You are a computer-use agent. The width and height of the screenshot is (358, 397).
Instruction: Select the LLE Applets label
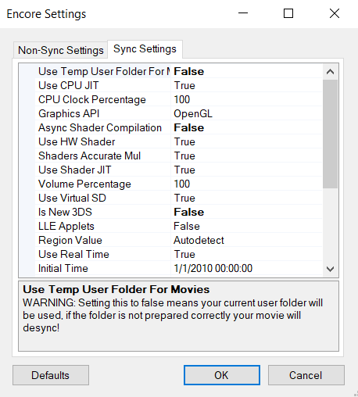point(66,226)
